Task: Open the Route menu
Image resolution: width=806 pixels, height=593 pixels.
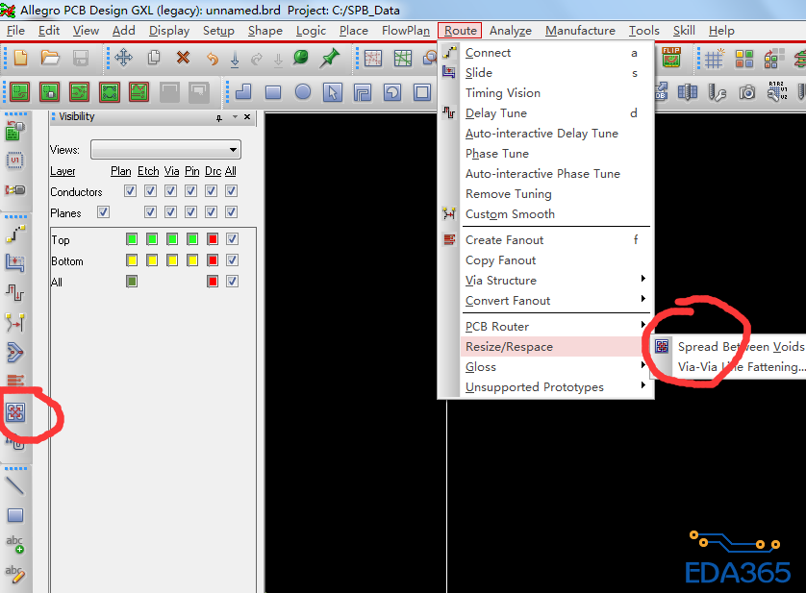Action: point(460,31)
